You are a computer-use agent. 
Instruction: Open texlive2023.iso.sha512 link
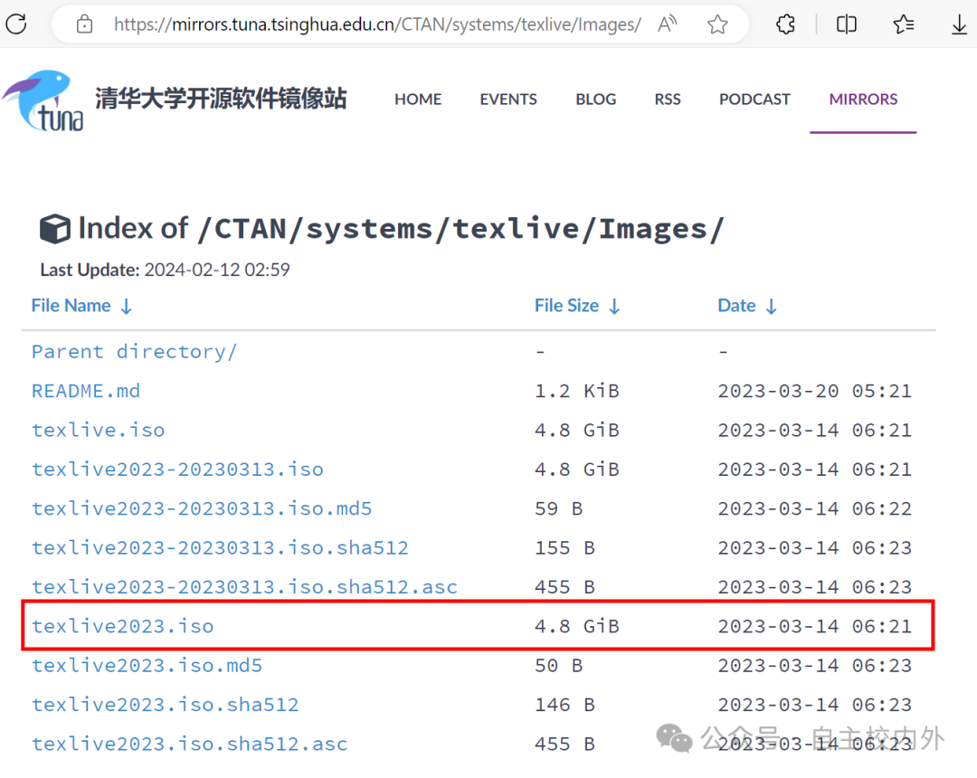[166, 705]
